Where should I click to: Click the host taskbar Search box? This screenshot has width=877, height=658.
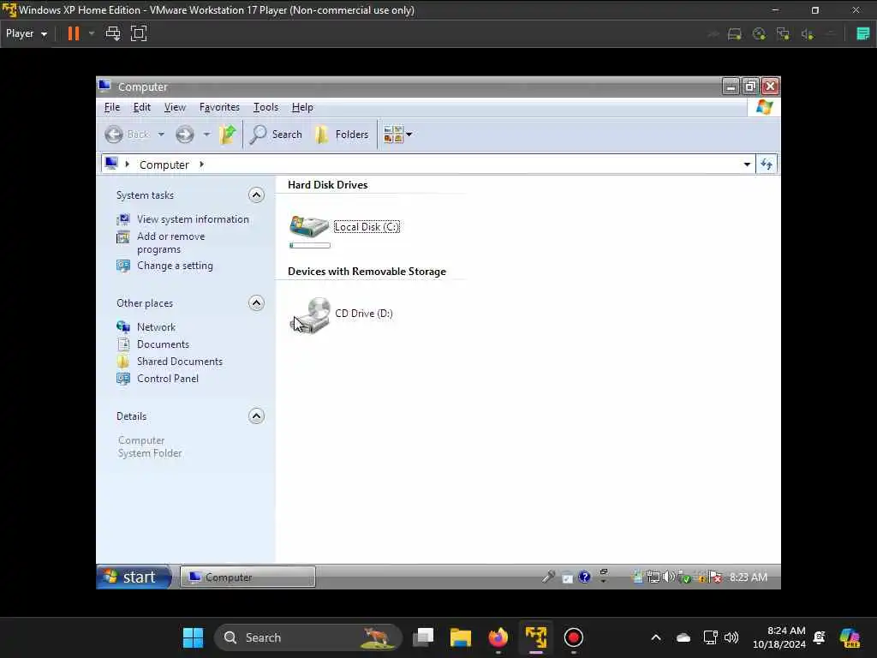[x=308, y=637]
